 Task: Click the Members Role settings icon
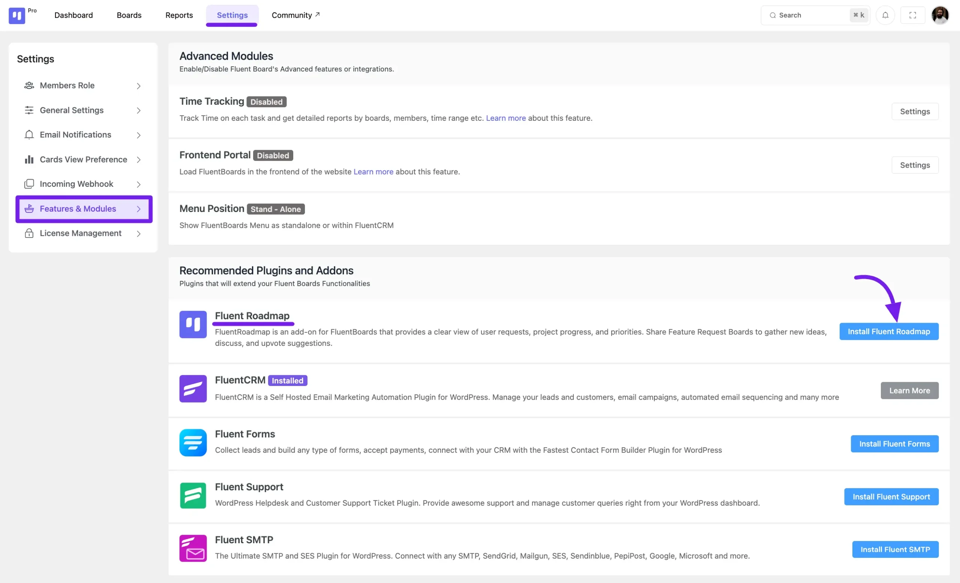(x=29, y=85)
